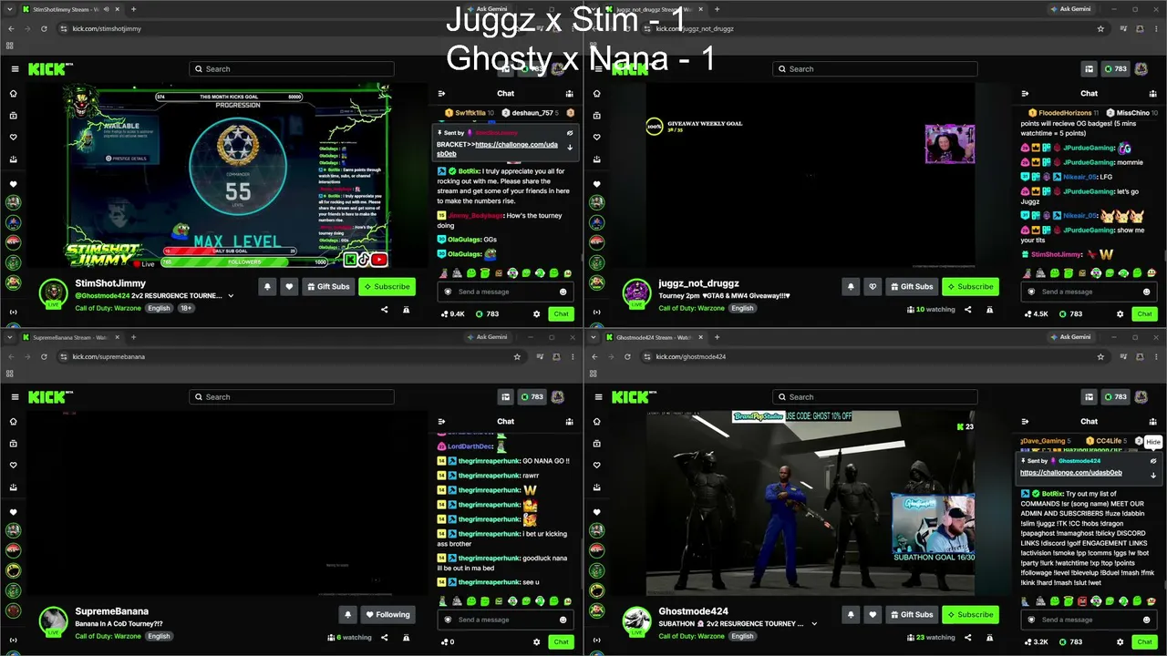Click the report flag icon under StimShotJimmy's stream
Image resolution: width=1167 pixels, height=656 pixels.
[407, 310]
